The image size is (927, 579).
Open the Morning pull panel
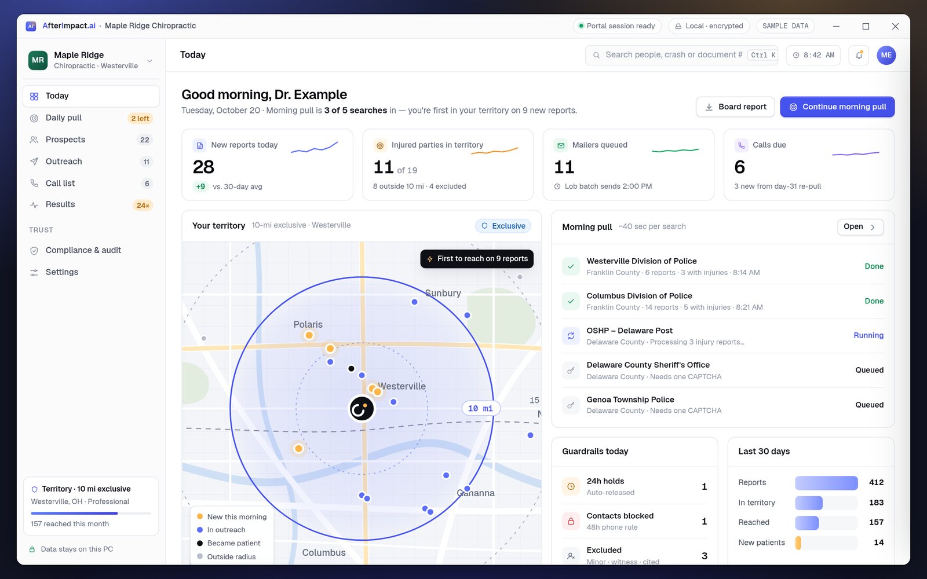860,227
